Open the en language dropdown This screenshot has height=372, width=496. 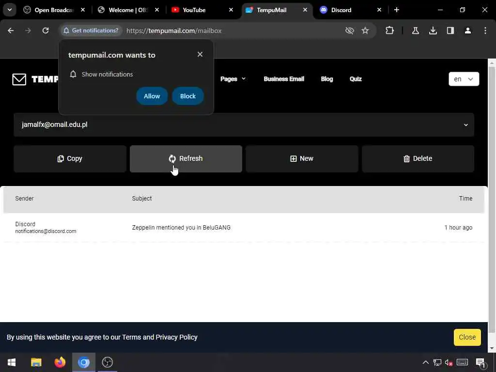click(464, 79)
